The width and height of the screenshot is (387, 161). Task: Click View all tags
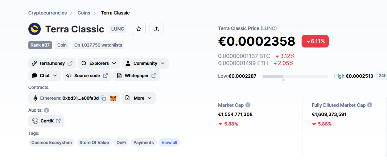pos(169,142)
